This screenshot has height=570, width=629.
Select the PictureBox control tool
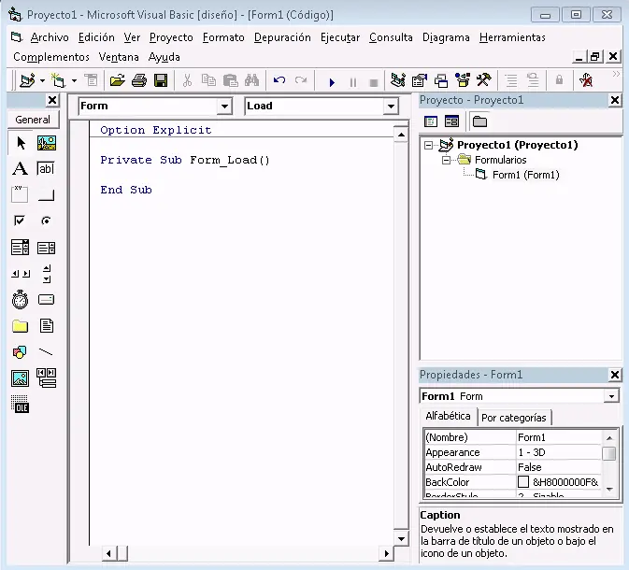click(47, 143)
